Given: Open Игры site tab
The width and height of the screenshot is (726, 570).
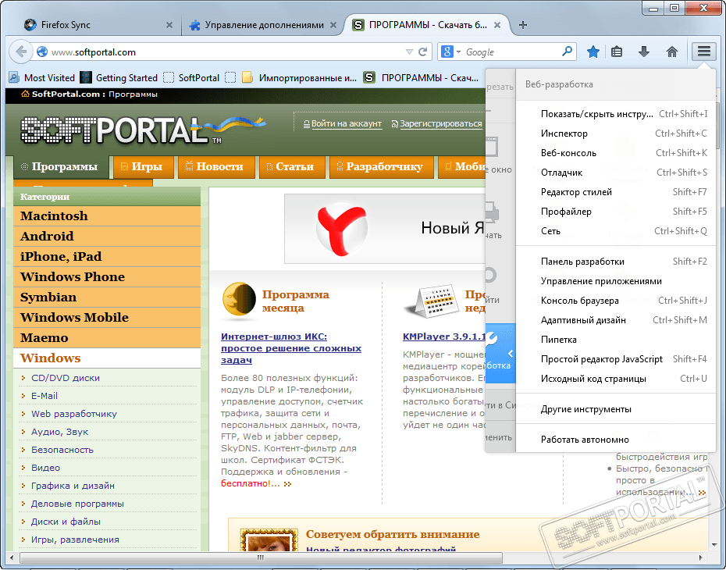Looking at the screenshot, I should pyautogui.click(x=143, y=166).
